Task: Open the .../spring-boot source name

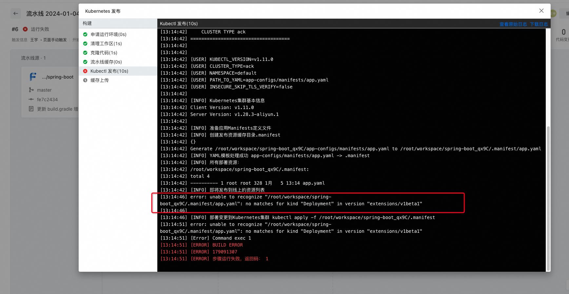Action: (58, 77)
